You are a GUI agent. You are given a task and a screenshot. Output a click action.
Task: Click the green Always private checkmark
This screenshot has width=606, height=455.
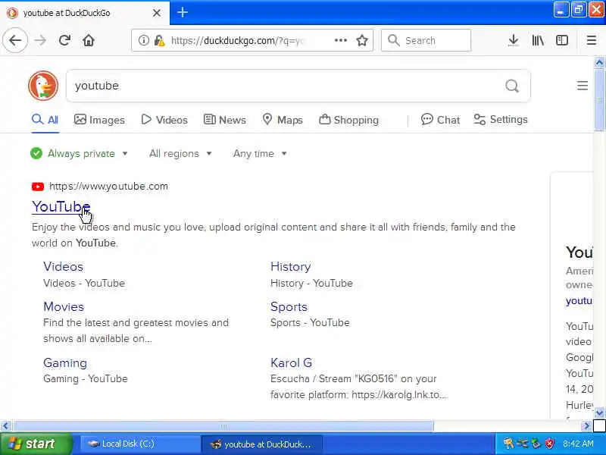(36, 154)
